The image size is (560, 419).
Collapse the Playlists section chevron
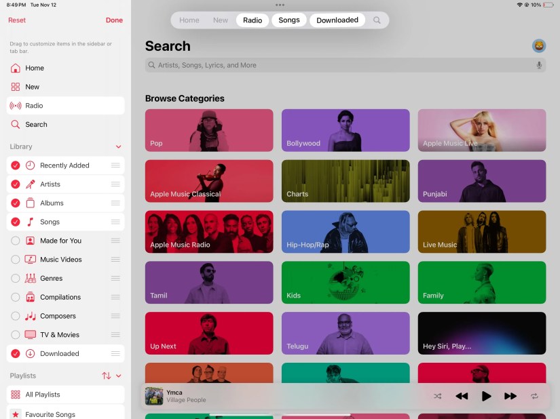[119, 376]
